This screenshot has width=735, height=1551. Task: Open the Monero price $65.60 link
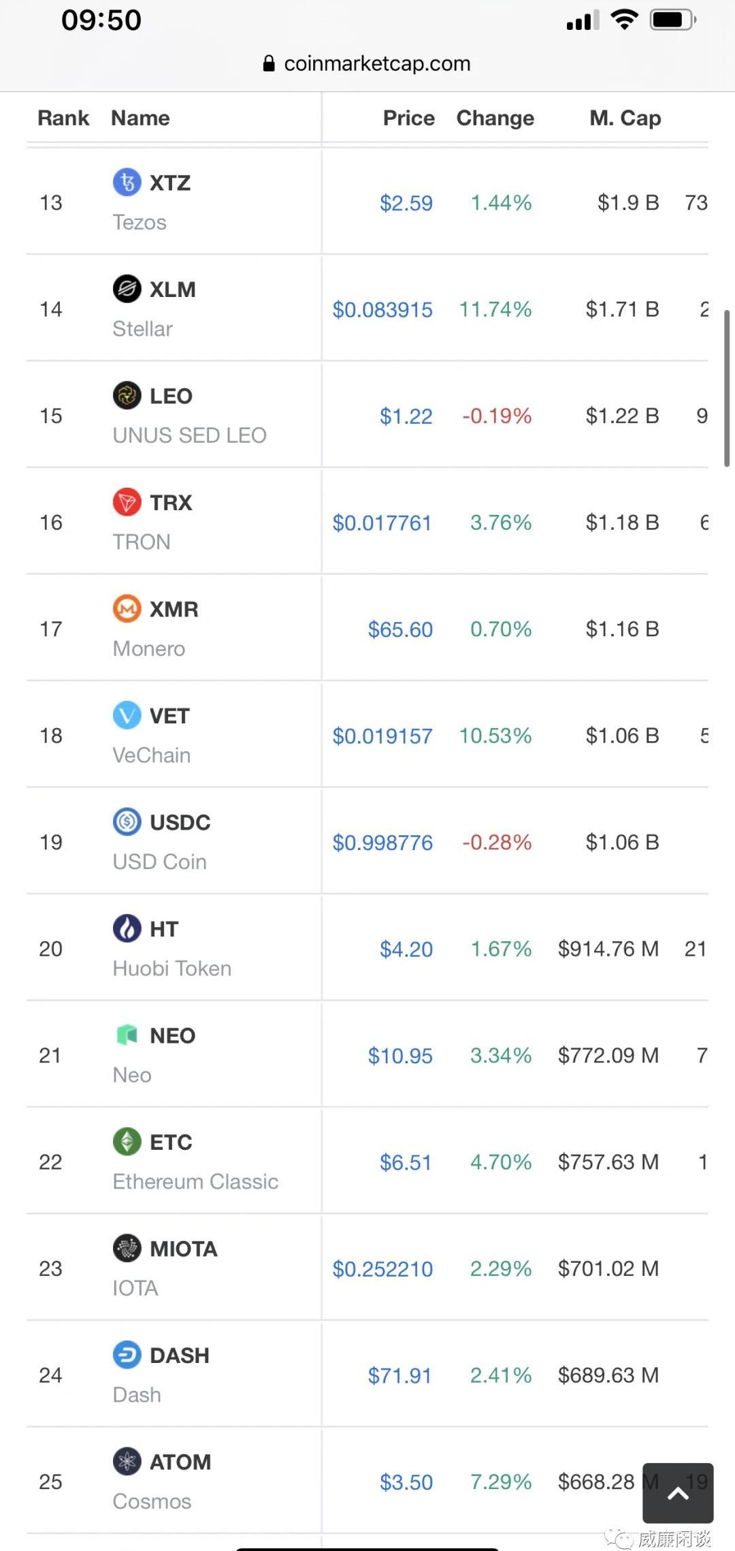(400, 629)
